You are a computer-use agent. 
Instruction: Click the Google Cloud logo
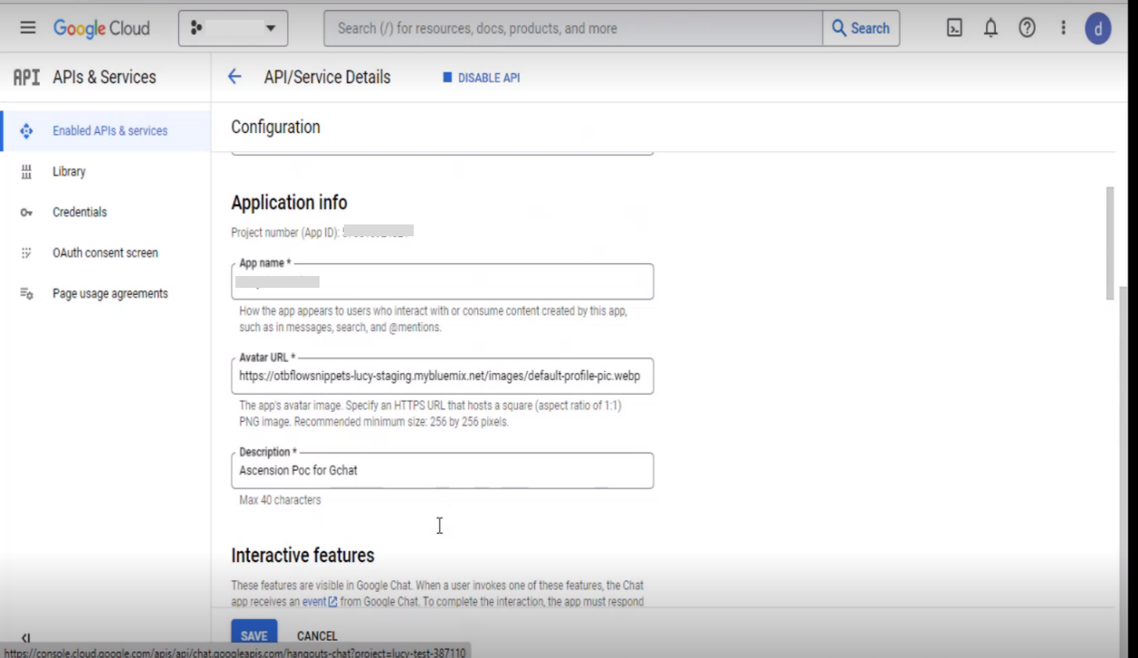tap(101, 28)
